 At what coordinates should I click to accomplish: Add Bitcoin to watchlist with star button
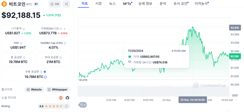click(x=55, y=4)
